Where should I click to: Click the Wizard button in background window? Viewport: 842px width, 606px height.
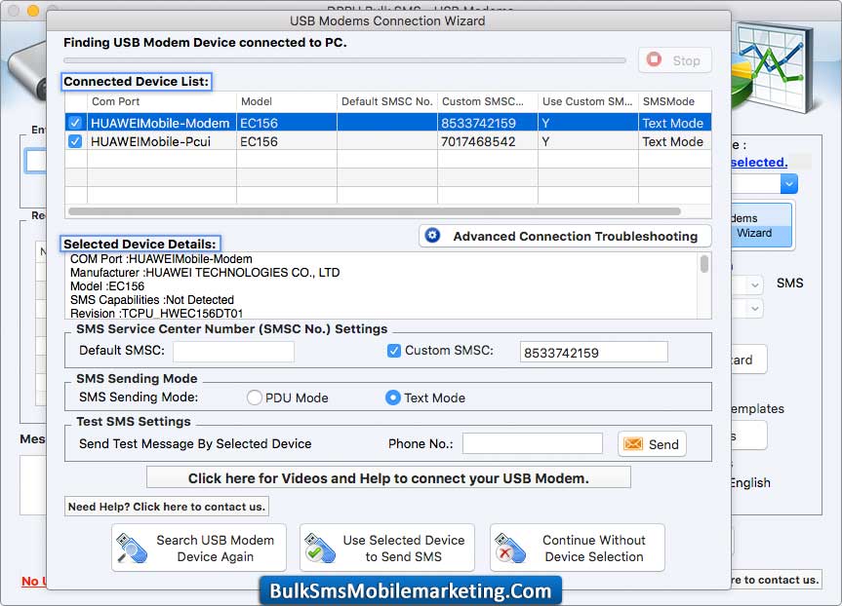(x=761, y=225)
